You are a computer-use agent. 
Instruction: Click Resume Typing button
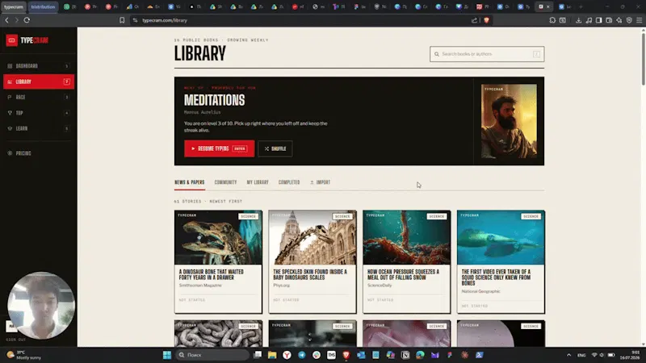(219, 148)
